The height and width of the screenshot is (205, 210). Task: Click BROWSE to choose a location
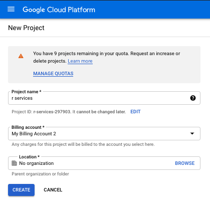[x=185, y=163]
